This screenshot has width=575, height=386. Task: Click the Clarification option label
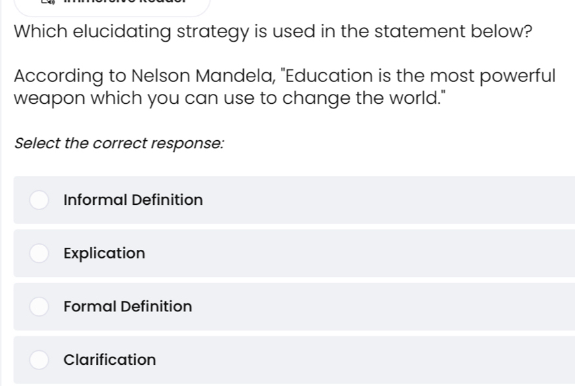[110, 360]
